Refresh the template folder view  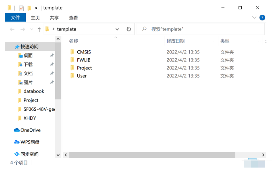[x=129, y=29]
